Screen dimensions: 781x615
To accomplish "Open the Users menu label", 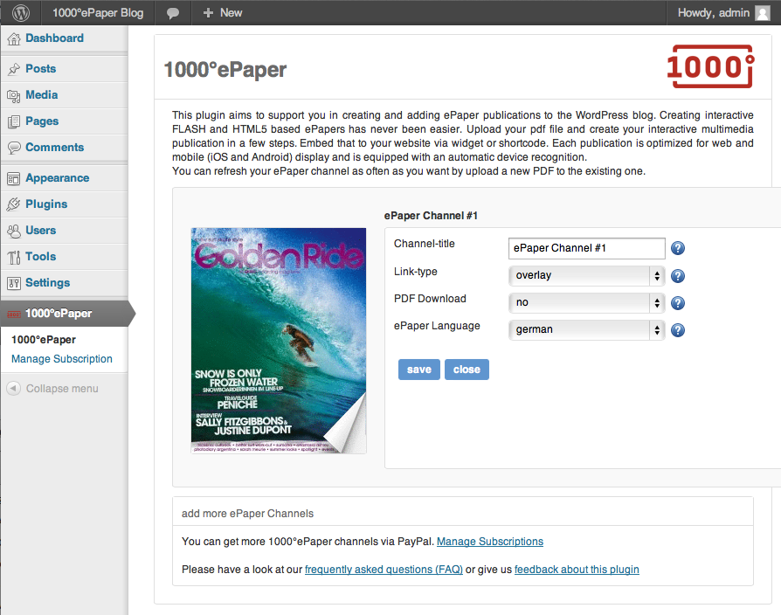I will pyautogui.click(x=41, y=230).
